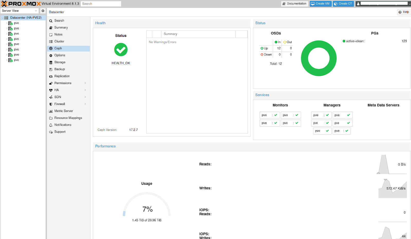
Task: Select the Cluster menu item
Action: tap(59, 41)
